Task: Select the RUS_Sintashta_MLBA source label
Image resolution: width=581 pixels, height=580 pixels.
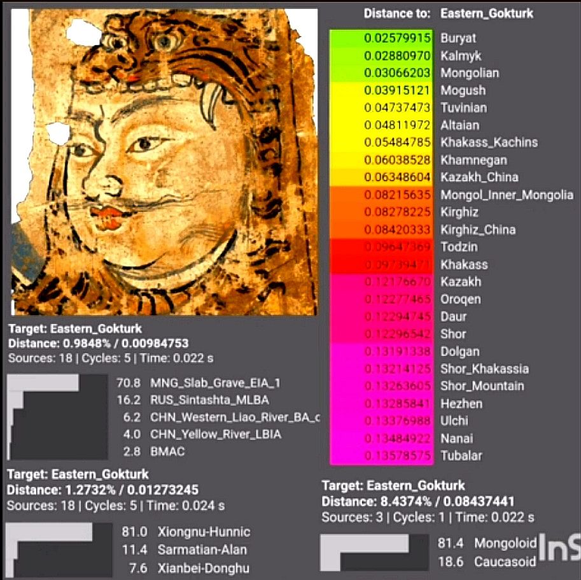Action: tap(209, 400)
